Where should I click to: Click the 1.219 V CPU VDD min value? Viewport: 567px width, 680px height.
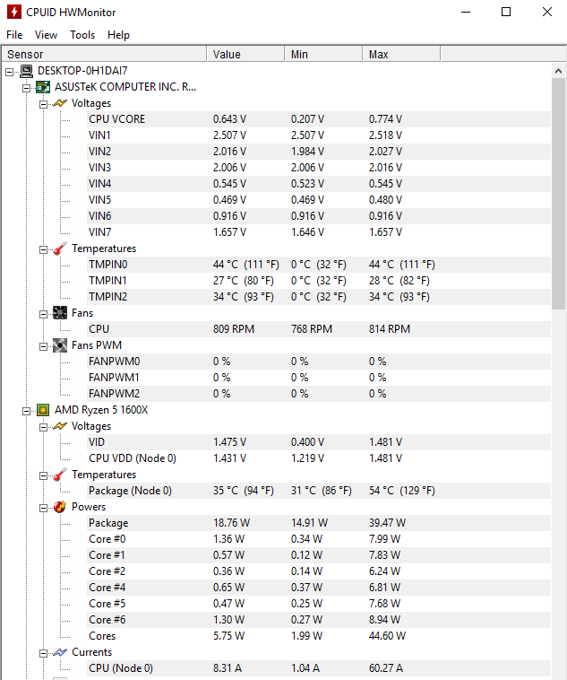pyautogui.click(x=307, y=458)
